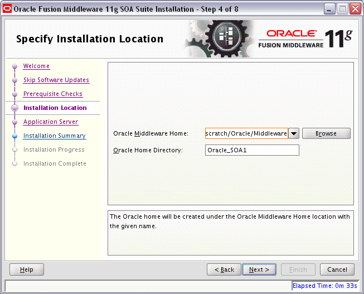364x294 pixels.
Task: Click the Specify Installation Location heading
Action: coord(90,39)
